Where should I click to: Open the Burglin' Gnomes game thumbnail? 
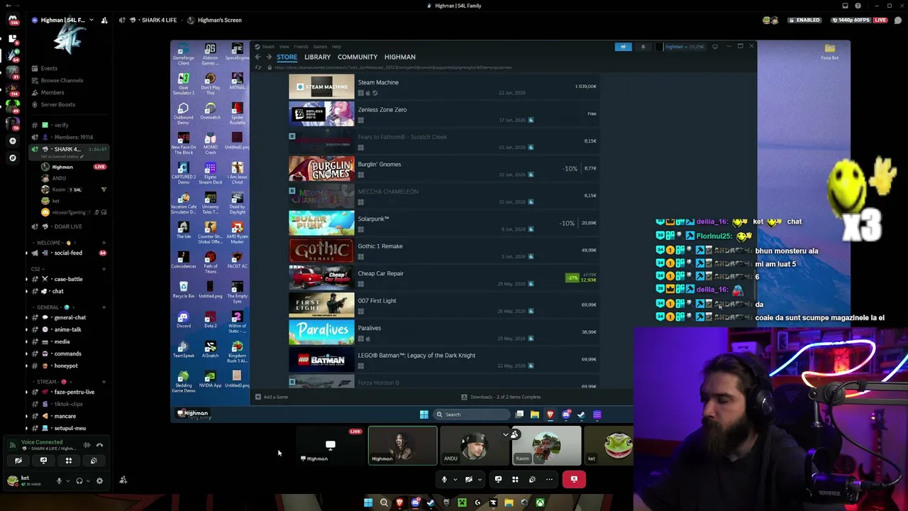point(321,168)
